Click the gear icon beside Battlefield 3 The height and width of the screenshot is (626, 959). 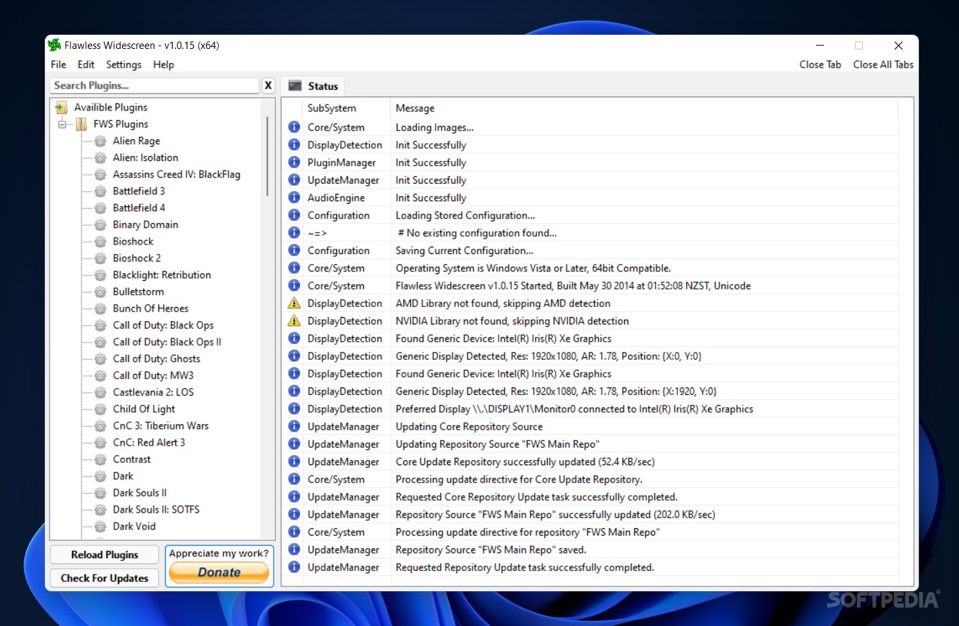click(x=101, y=191)
